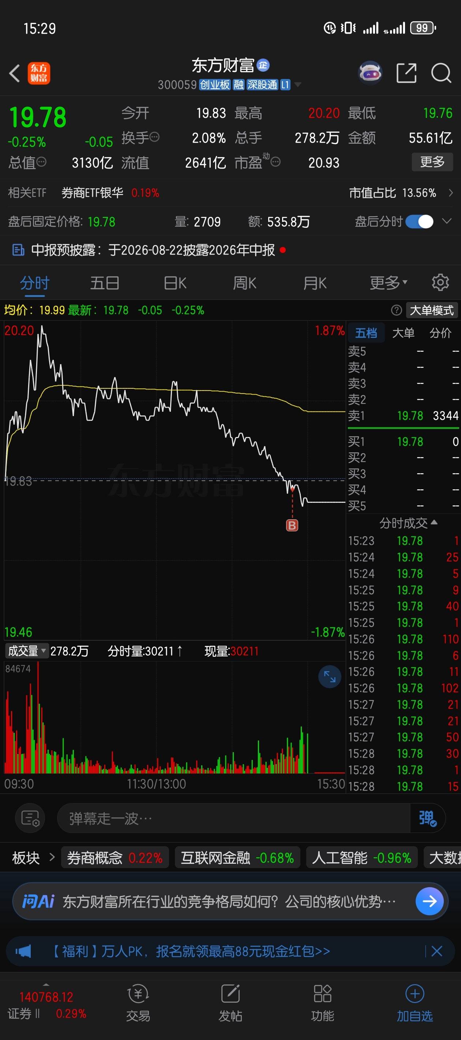The image size is (461, 1040).
Task: Toggle 大单模式 mode
Action: pos(431,310)
